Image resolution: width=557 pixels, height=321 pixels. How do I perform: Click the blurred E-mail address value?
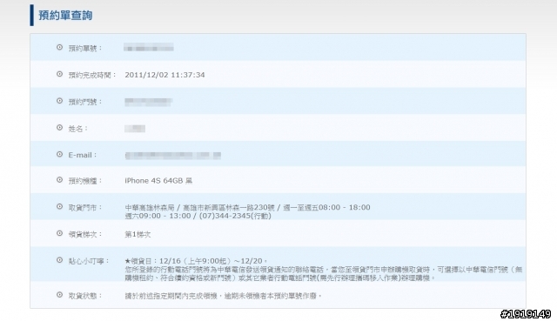(x=173, y=155)
